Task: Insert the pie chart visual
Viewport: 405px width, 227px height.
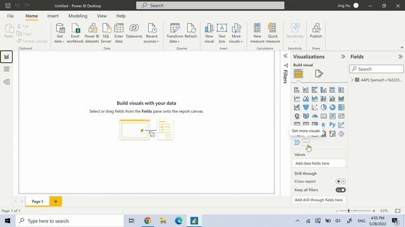Action: (x=323, y=107)
